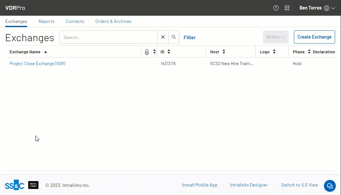The width and height of the screenshot is (341, 195).
Task: Sort by Exchange Name column header
Action: click(x=28, y=52)
